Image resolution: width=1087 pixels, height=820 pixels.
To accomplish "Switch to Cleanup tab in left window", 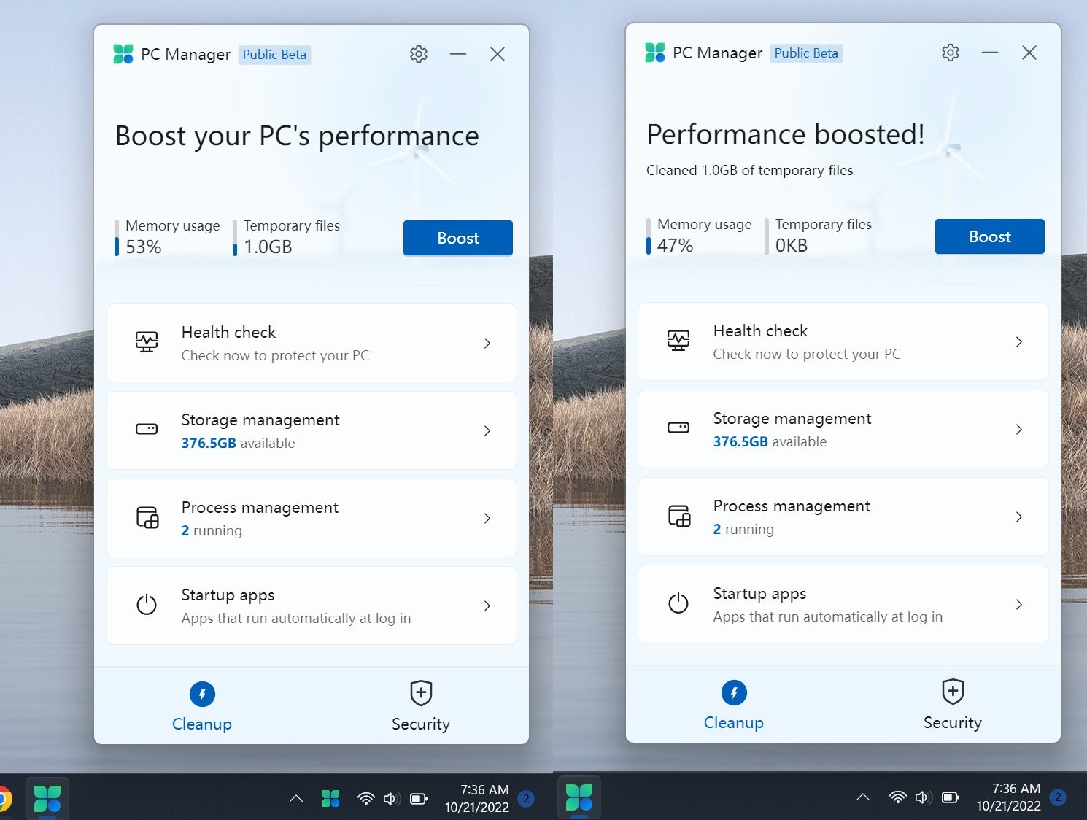I will tap(202, 705).
